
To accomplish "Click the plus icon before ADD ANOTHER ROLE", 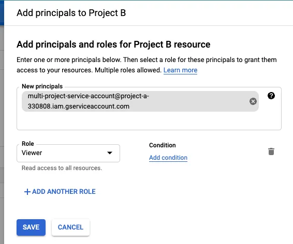I will pyautogui.click(x=27, y=192).
